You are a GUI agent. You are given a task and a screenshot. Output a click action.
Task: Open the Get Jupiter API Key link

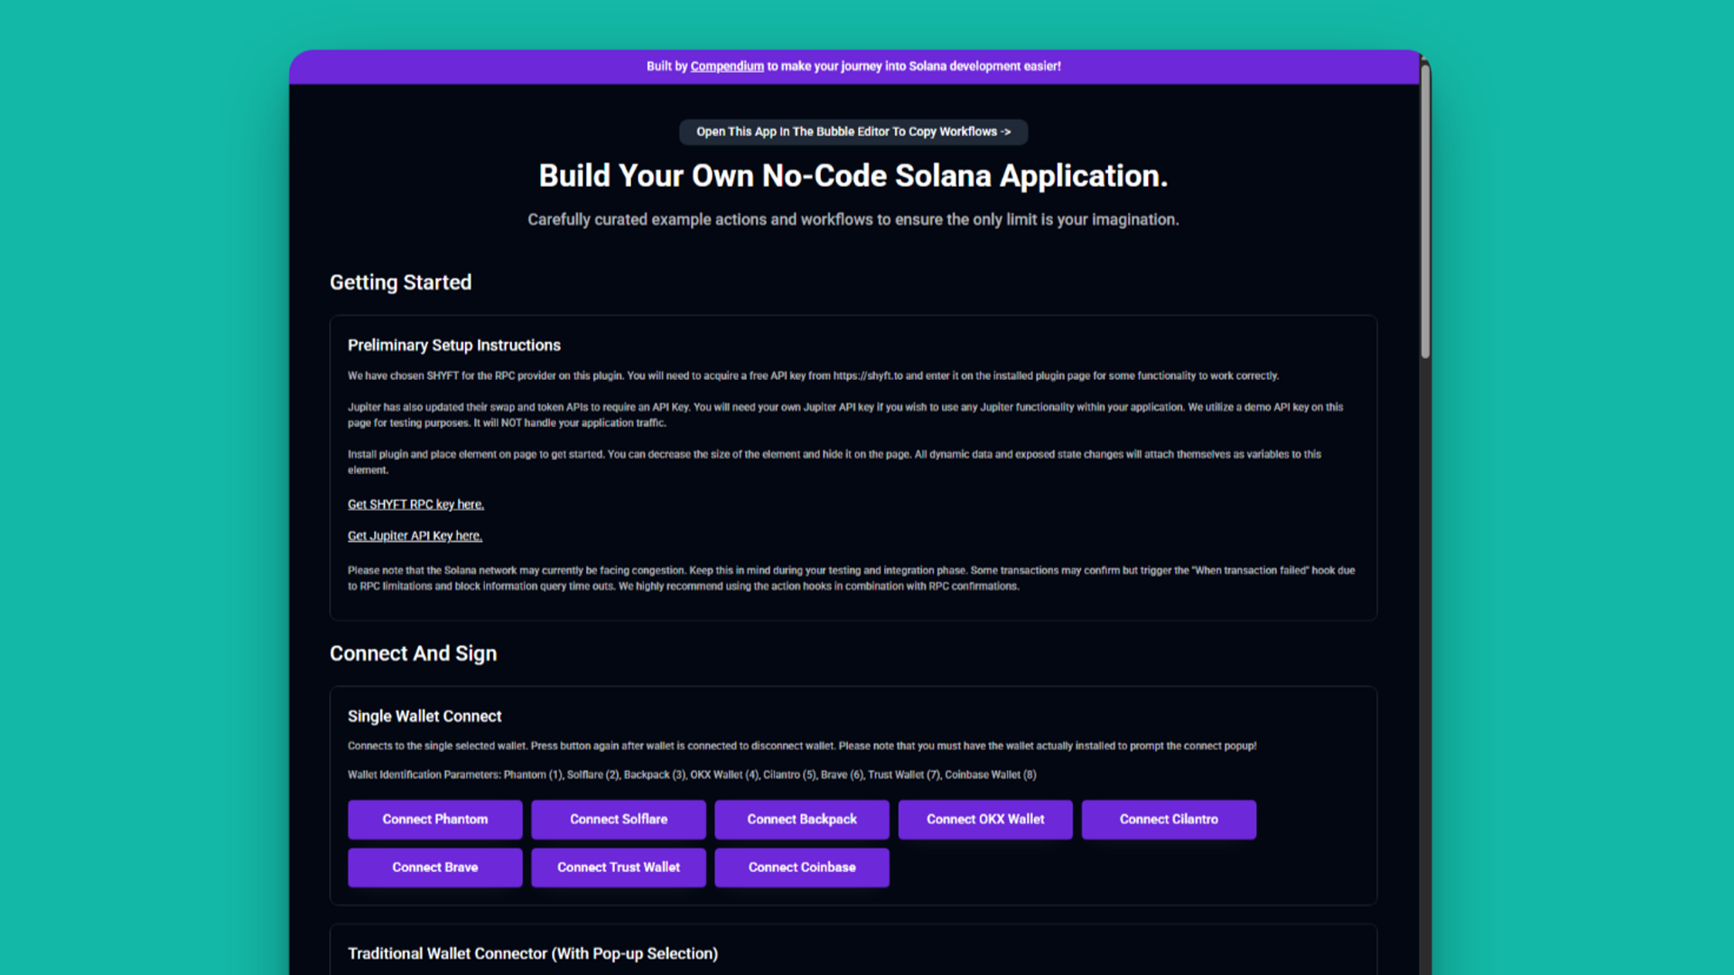coord(415,534)
